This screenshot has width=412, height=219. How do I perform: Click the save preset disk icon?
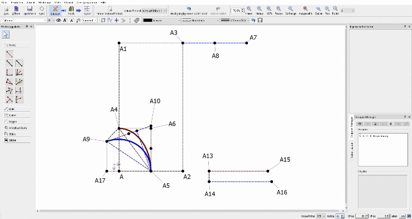[x=260, y=20]
